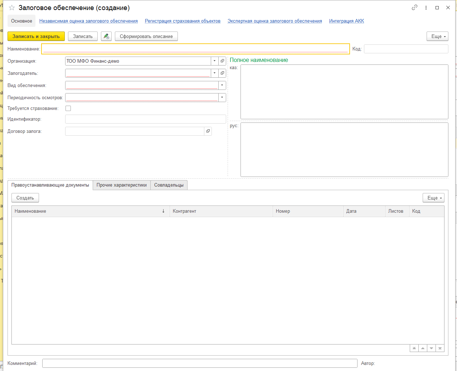Sort by the Номер column header
Screen dimensions: 457x371
308,211
